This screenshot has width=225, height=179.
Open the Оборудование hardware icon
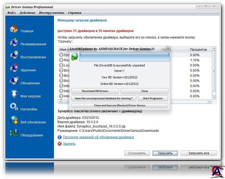point(14,133)
